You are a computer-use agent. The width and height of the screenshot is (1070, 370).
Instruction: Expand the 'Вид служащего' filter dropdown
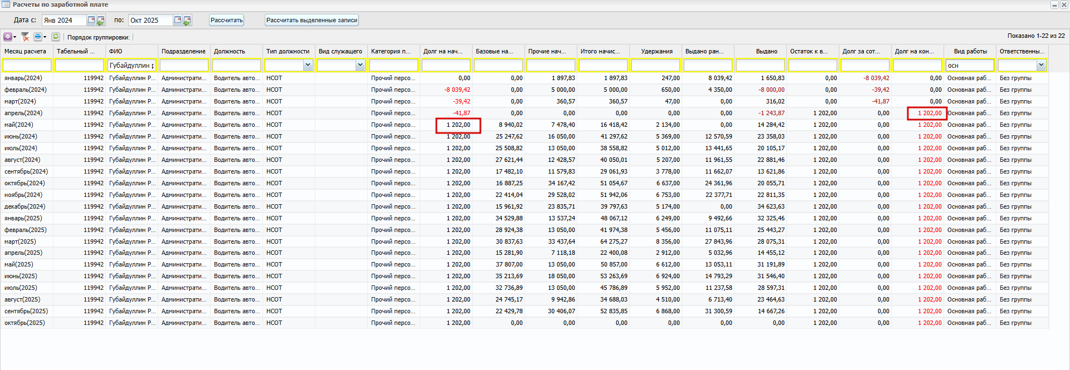[360, 65]
